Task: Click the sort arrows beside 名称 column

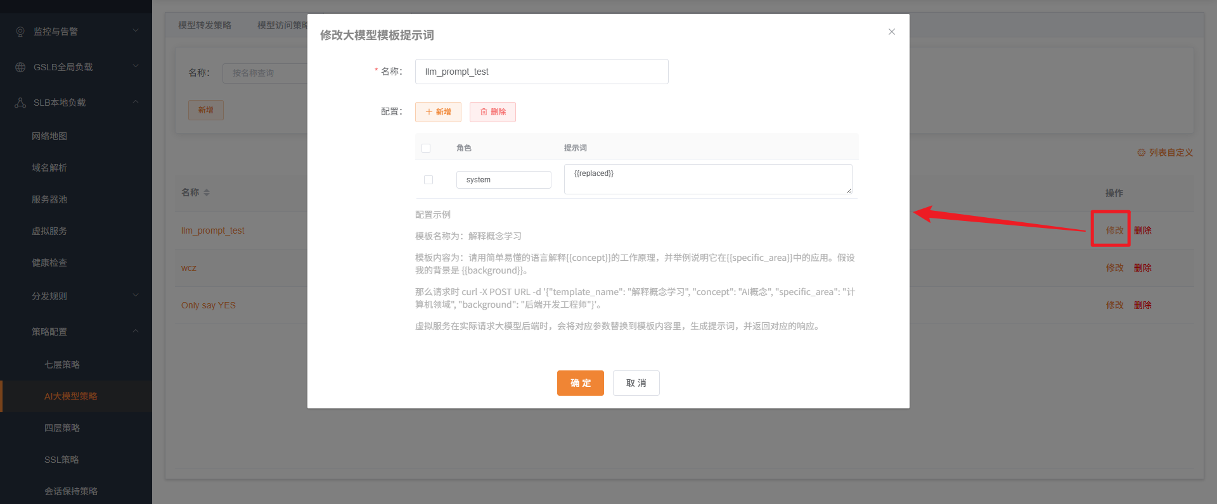Action: pyautogui.click(x=207, y=192)
